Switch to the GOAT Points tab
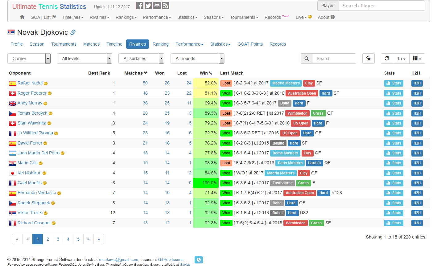The width and height of the screenshot is (437, 273). 250,44
